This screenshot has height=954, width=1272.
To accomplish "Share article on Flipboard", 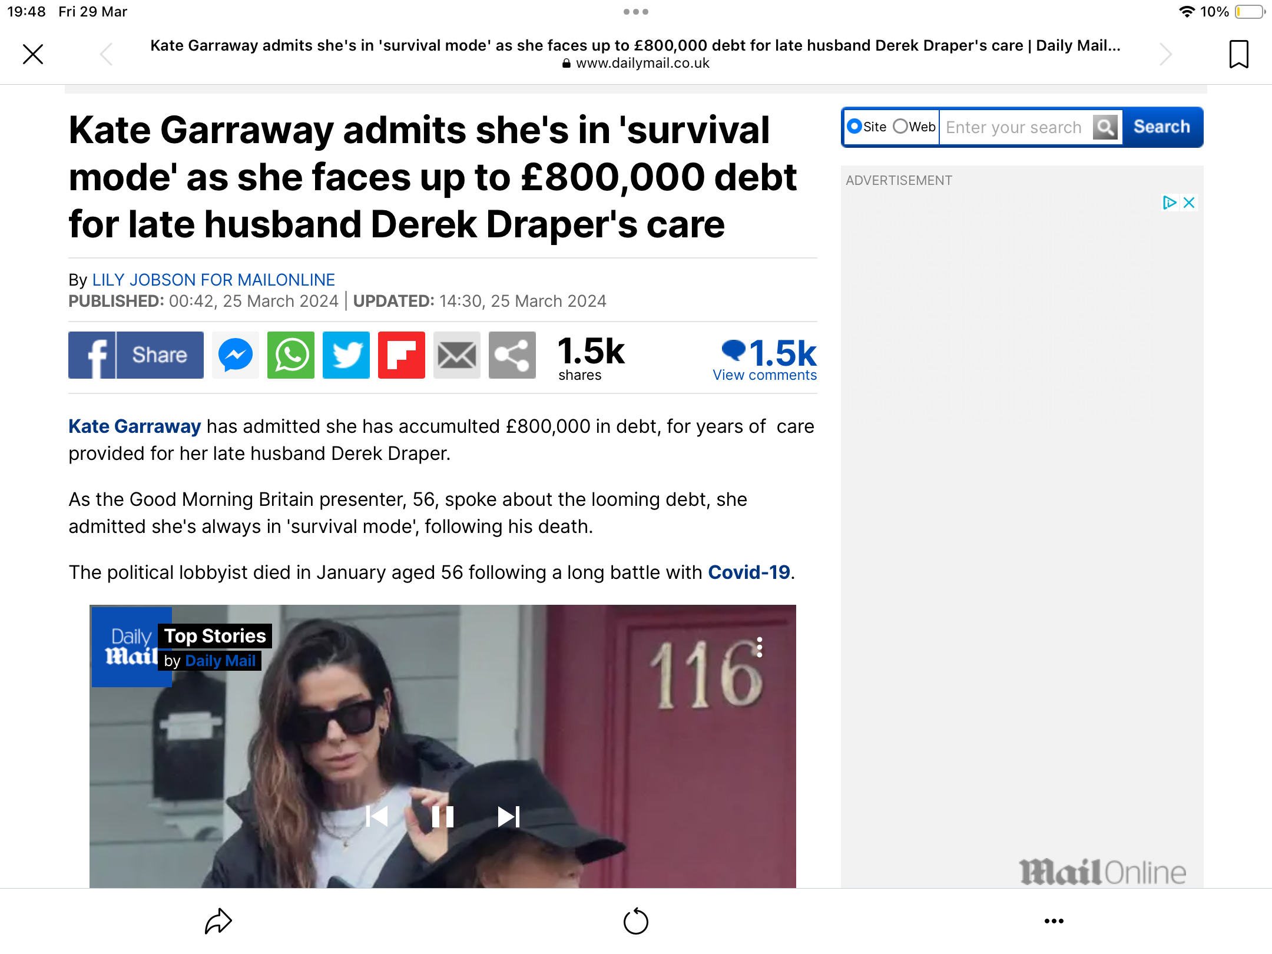I will click(402, 355).
